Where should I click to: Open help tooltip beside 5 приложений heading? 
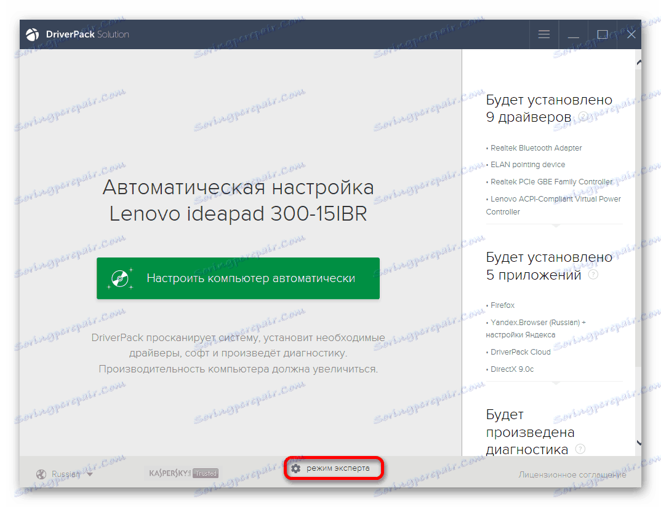point(593,275)
